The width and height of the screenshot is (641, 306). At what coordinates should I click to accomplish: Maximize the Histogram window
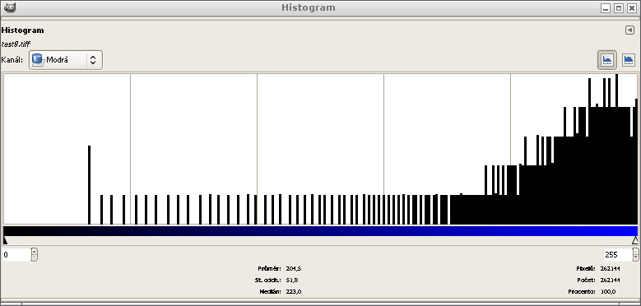pyautogui.click(x=619, y=8)
